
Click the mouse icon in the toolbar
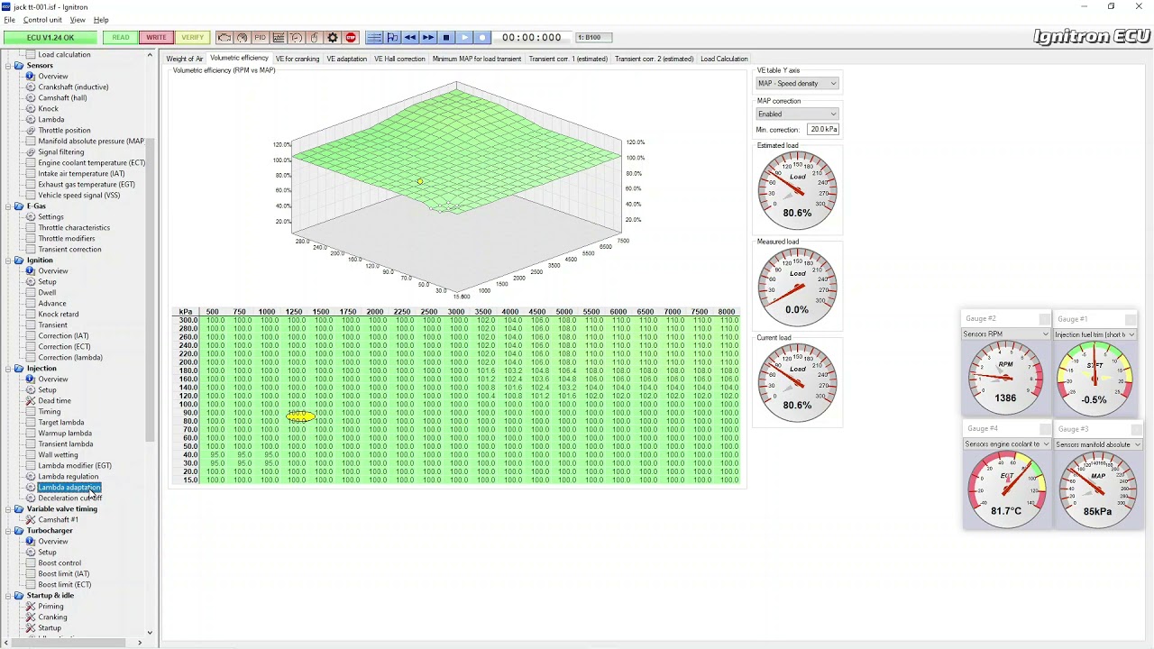pyautogui.click(x=315, y=37)
